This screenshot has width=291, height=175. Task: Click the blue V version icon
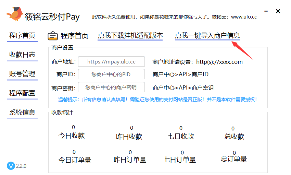point(11,166)
